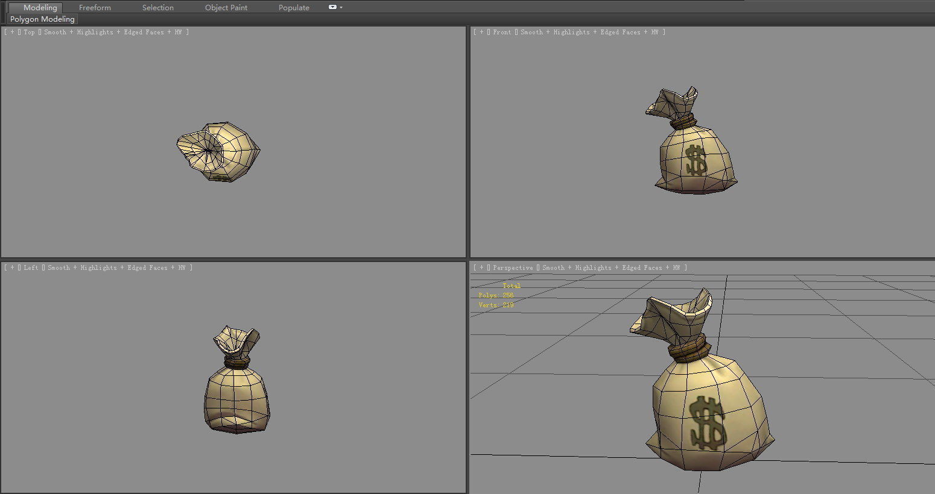This screenshot has width=935, height=494.
Task: Go to the Object Paint tab
Action: click(226, 7)
